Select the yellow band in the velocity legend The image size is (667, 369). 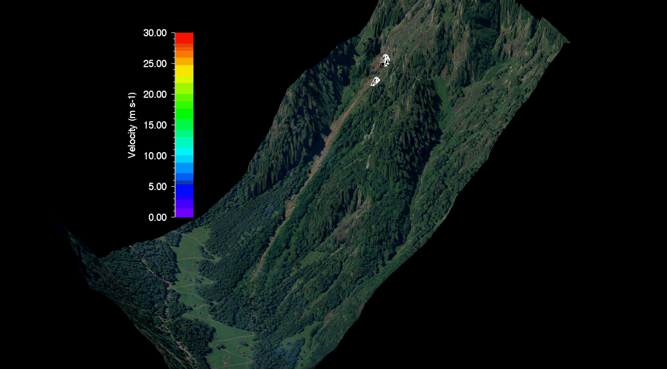[184, 70]
